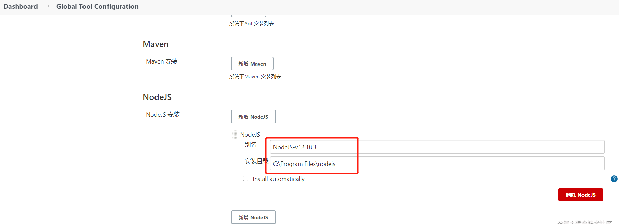This screenshot has height=224, width=619.
Task: Open help icon for Install automatically
Action: point(614,179)
